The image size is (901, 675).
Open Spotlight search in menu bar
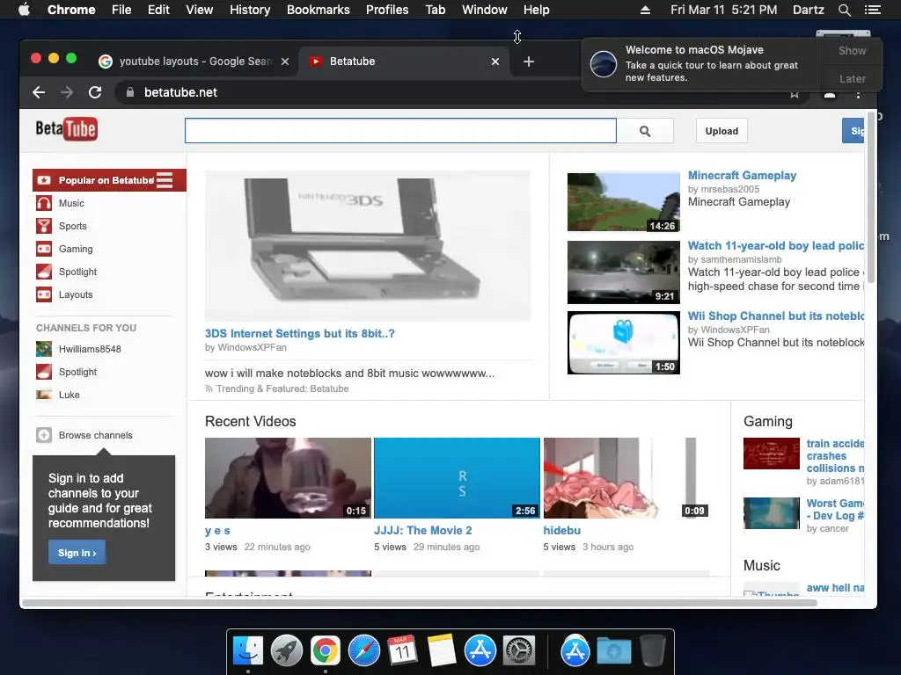click(x=844, y=10)
